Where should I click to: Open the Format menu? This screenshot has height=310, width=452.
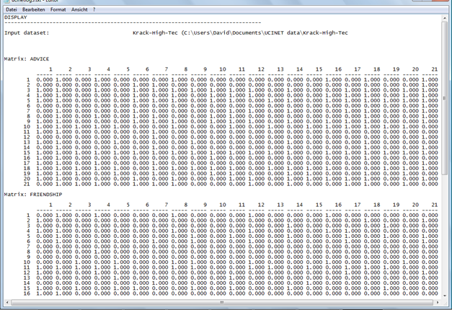(58, 9)
